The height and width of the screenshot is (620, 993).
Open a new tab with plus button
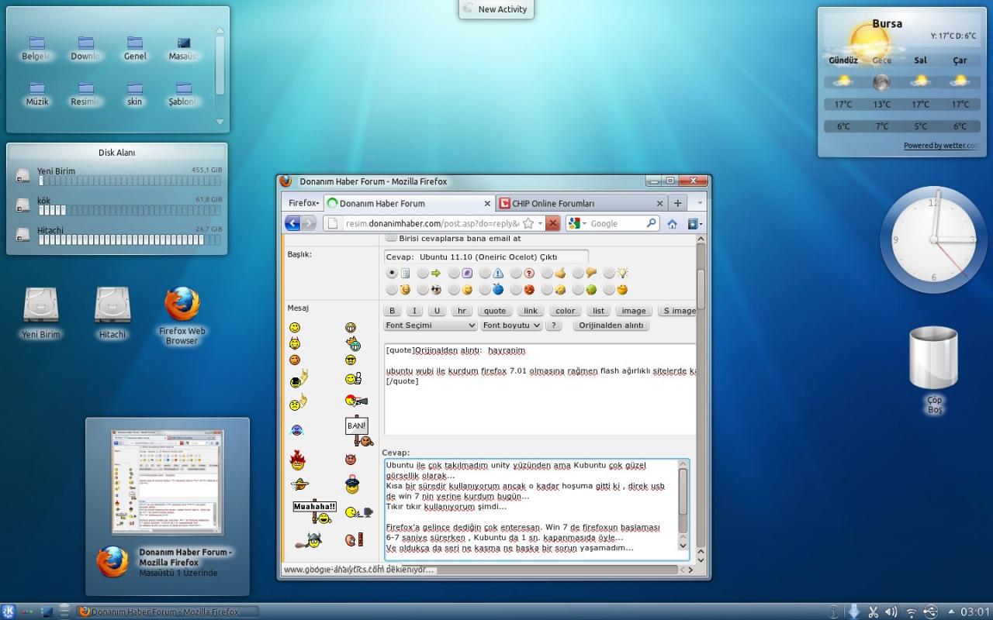tap(677, 203)
